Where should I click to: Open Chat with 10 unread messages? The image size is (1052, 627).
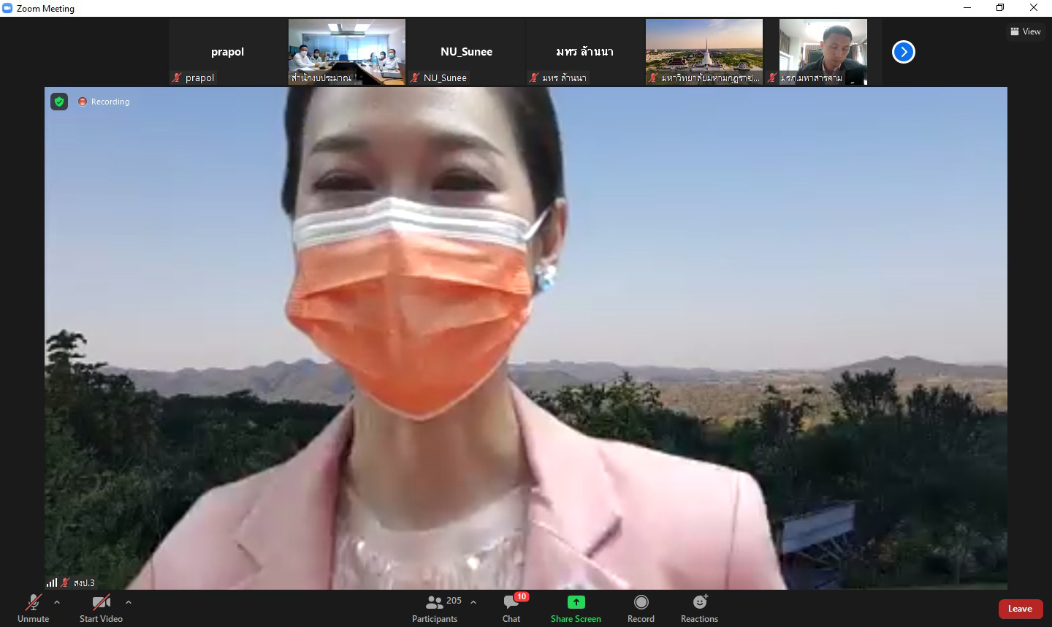[x=511, y=608]
